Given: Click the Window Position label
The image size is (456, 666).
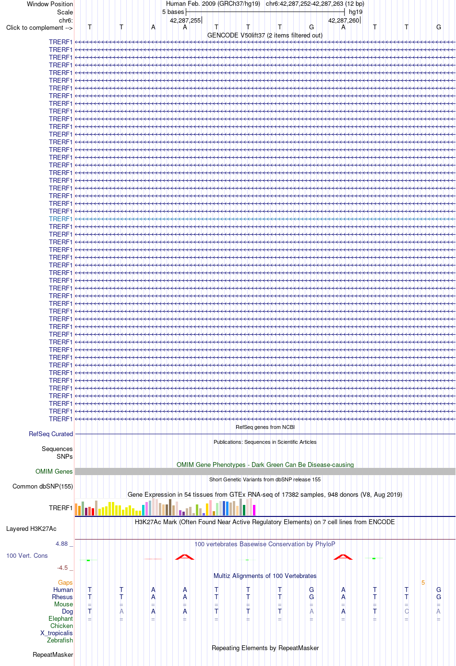Looking at the screenshot, I should pyautogui.click(x=50, y=4).
